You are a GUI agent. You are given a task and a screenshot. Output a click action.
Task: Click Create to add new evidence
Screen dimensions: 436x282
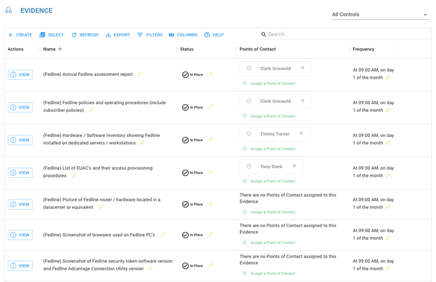tap(20, 35)
